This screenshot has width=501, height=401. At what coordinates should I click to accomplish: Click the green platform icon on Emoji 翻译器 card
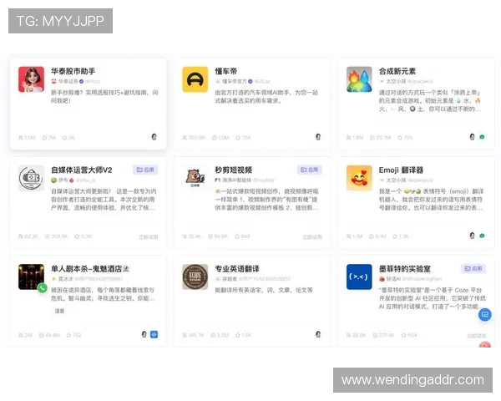point(482,236)
